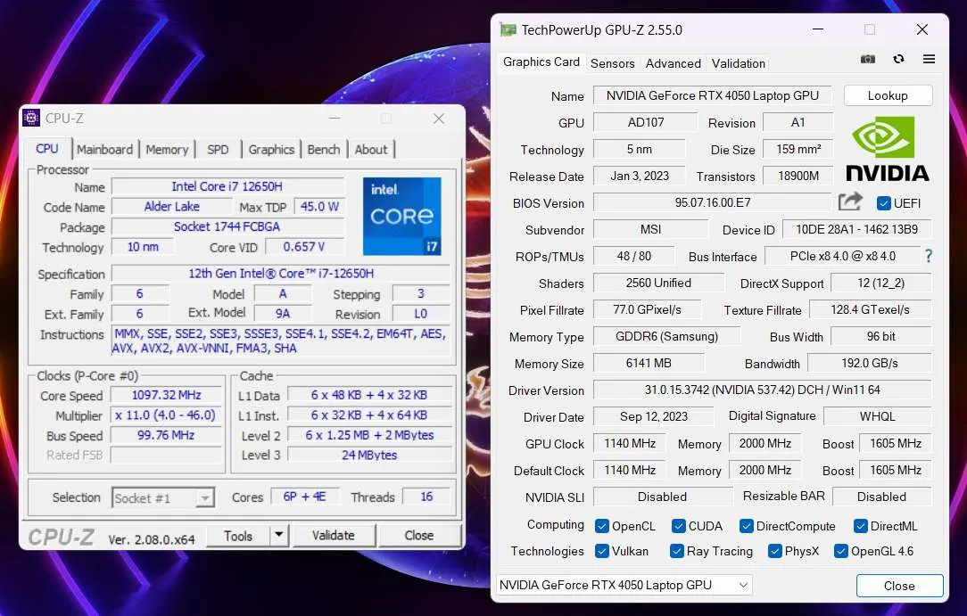Toggle the Vulkan checkbox
This screenshot has width=967, height=616.
[x=602, y=551]
